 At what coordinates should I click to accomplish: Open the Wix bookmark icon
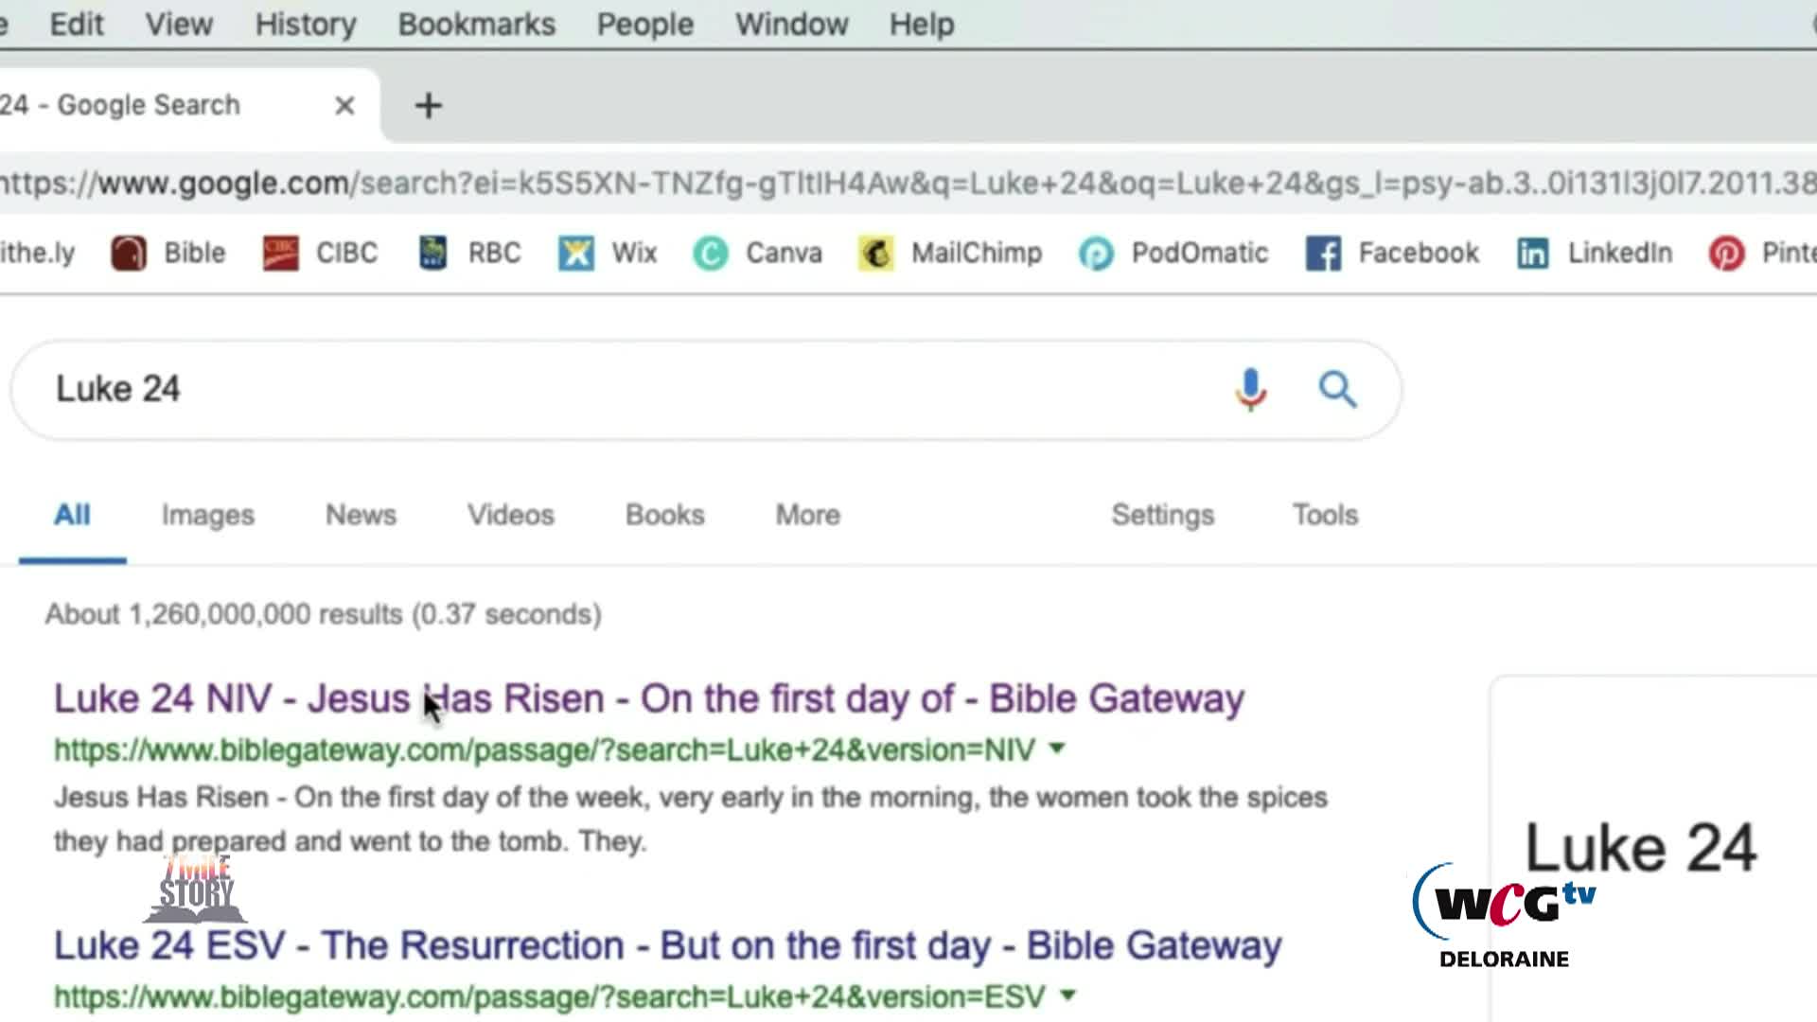(x=575, y=254)
